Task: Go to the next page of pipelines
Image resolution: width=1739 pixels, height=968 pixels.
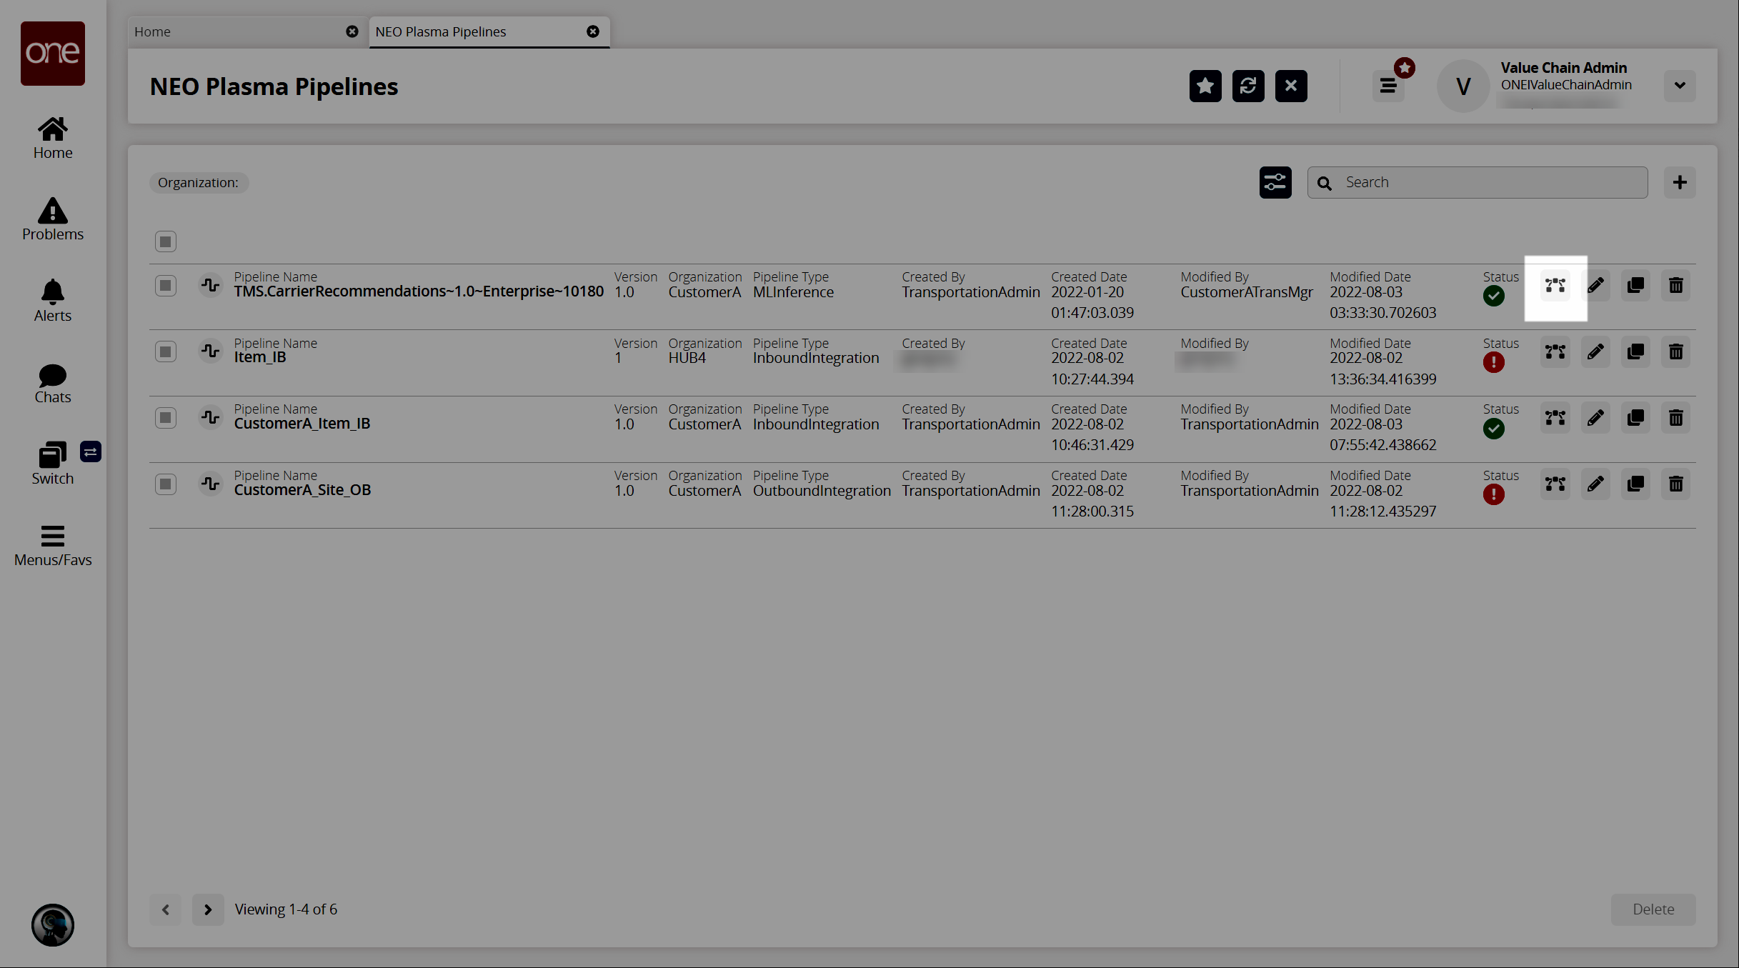Action: pyautogui.click(x=208, y=909)
